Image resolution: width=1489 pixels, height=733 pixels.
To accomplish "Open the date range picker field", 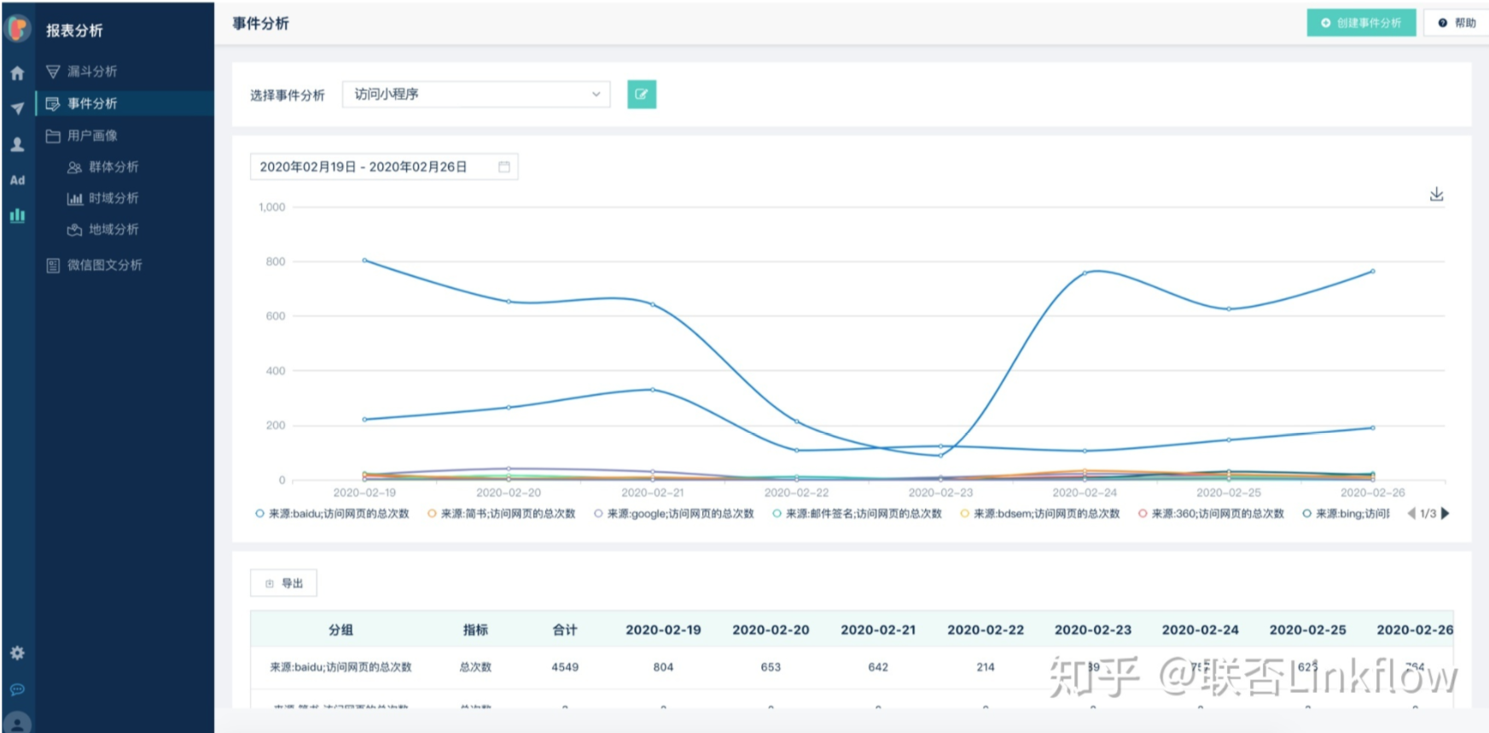I will 384,167.
